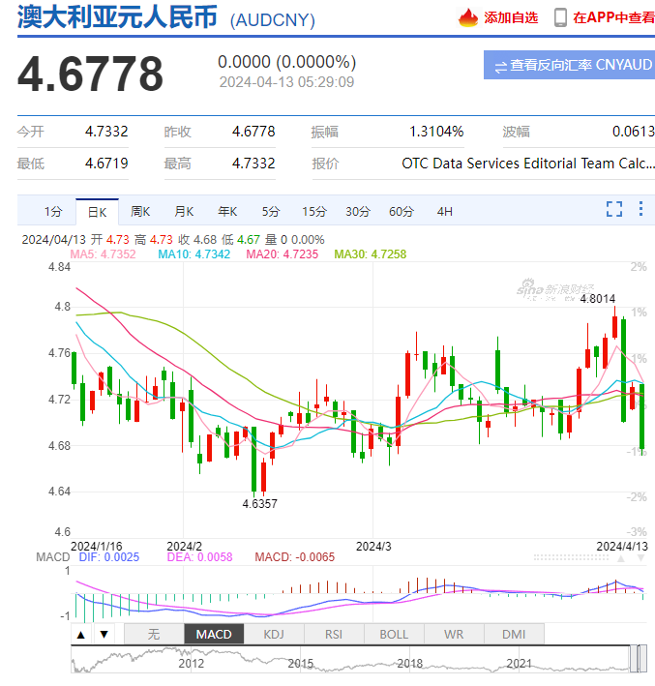The height and width of the screenshot is (686, 655).
Task: Turn off indicators with 无 option
Action: tap(153, 635)
